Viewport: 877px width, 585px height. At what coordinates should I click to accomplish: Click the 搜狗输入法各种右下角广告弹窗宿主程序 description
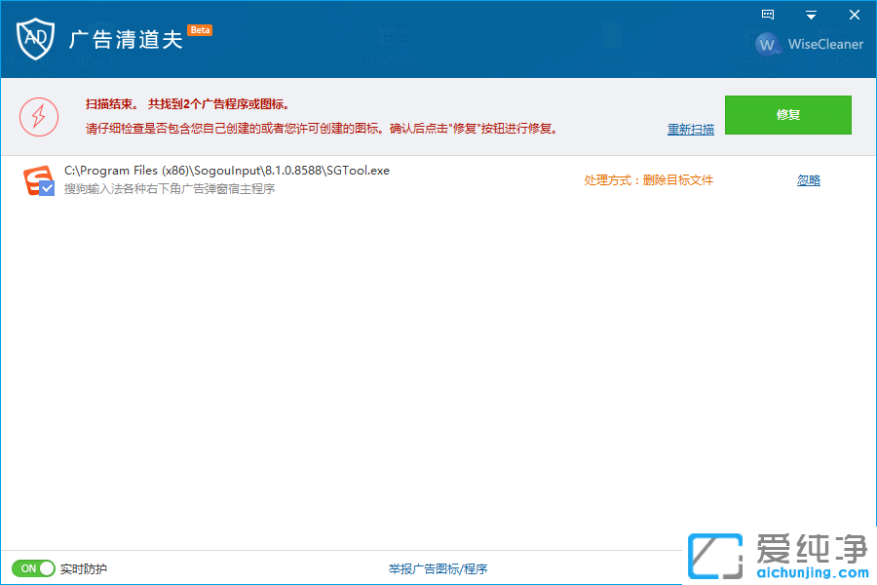click(x=170, y=188)
